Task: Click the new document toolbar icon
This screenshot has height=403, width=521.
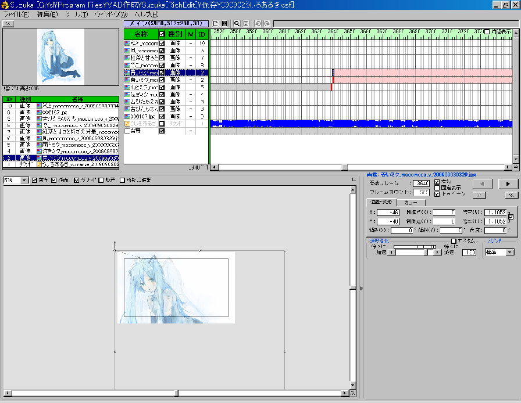Action: (216, 24)
